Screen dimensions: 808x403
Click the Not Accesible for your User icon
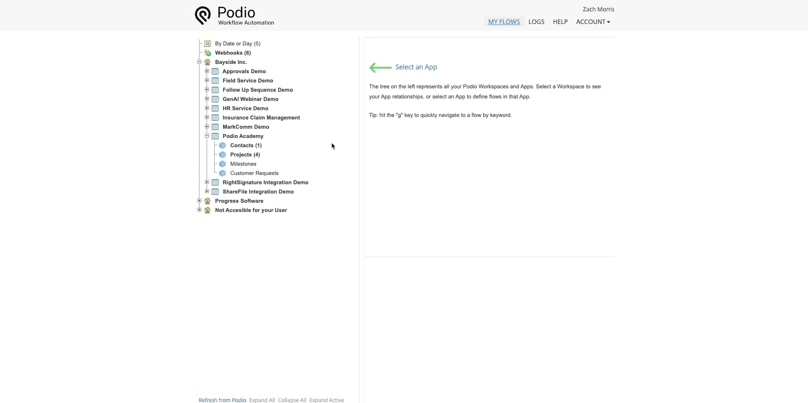tap(207, 210)
